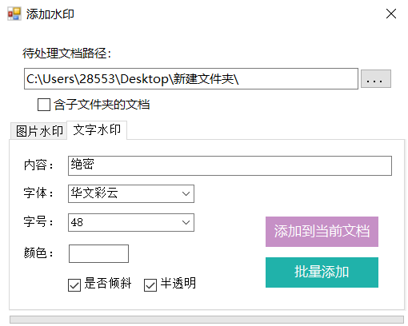Click the 批量添加 button

[x=322, y=272]
